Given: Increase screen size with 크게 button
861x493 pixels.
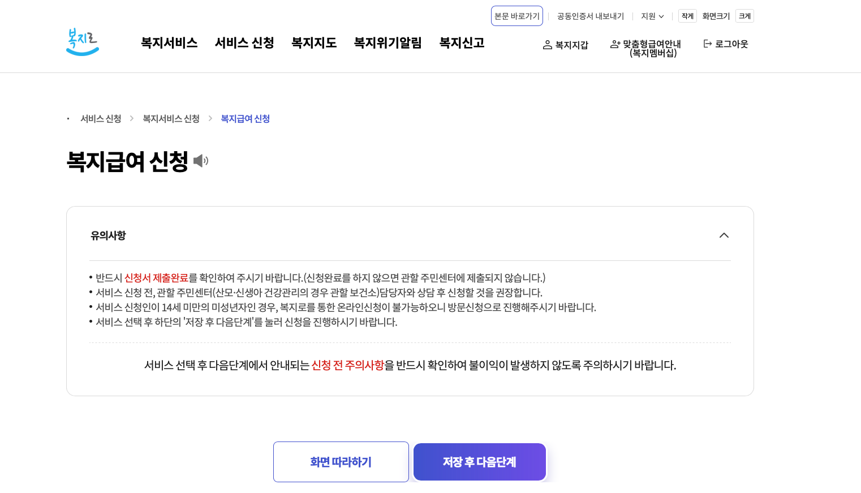Looking at the screenshot, I should click(x=744, y=16).
